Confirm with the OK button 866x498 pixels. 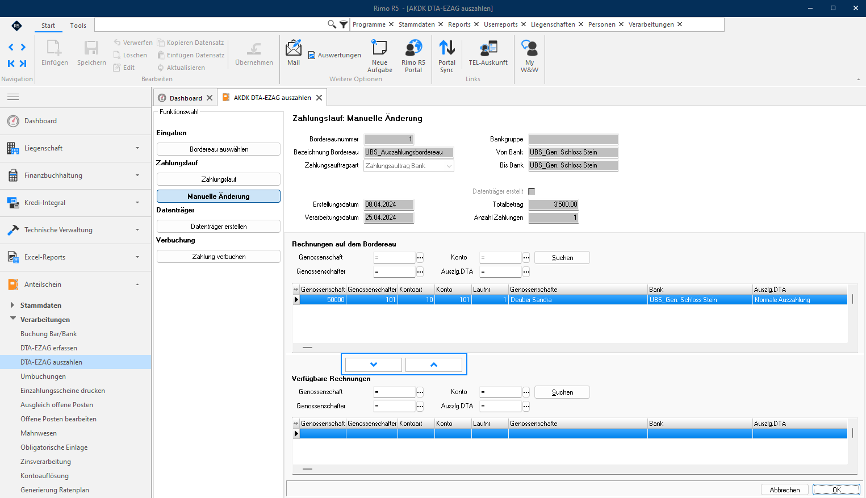(x=836, y=489)
